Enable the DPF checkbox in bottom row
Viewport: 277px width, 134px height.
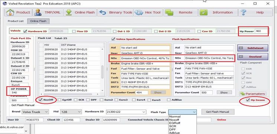(88, 100)
